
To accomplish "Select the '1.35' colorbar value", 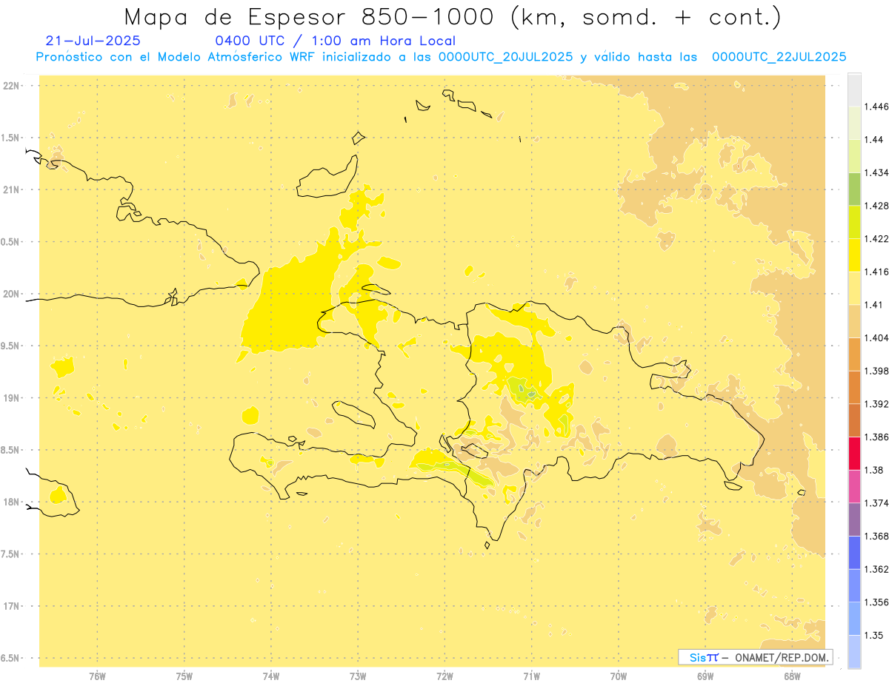I will click(873, 635).
